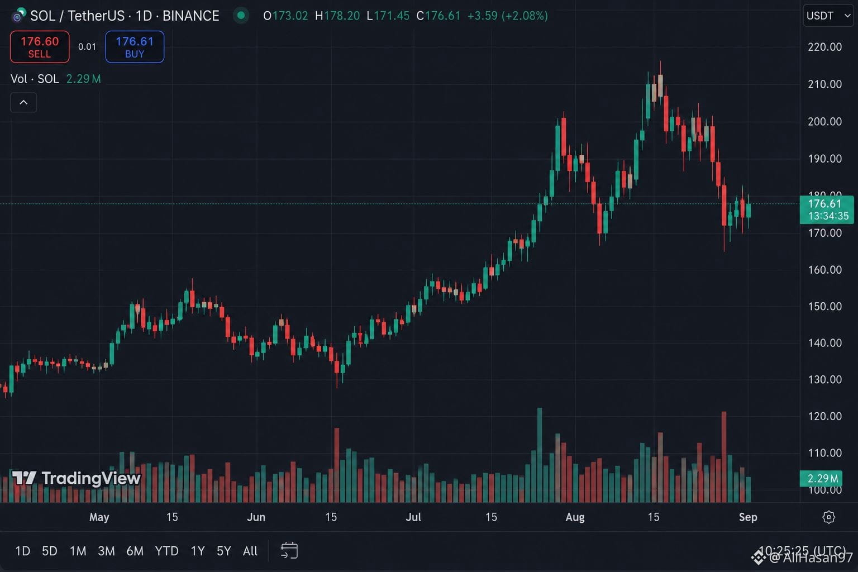
Task: Open the USDT currency dropdown
Action: [x=828, y=16]
